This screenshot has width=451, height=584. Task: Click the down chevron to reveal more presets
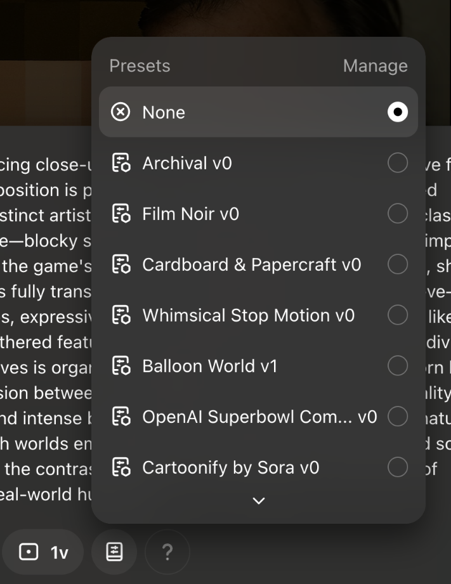point(258,500)
